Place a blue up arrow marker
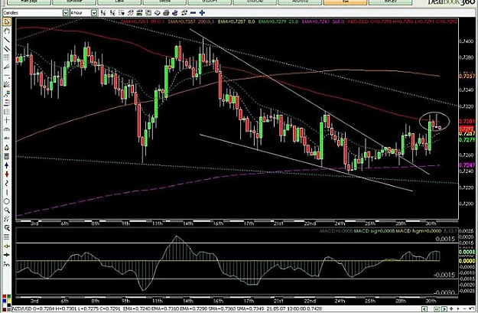The width and height of the screenshot is (478, 313). click(6, 165)
